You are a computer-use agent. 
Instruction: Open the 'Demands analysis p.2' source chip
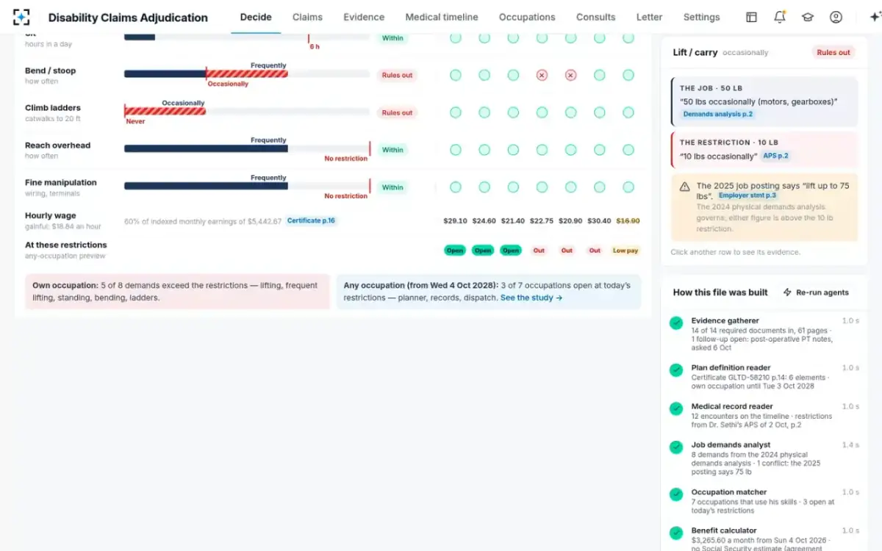(717, 115)
